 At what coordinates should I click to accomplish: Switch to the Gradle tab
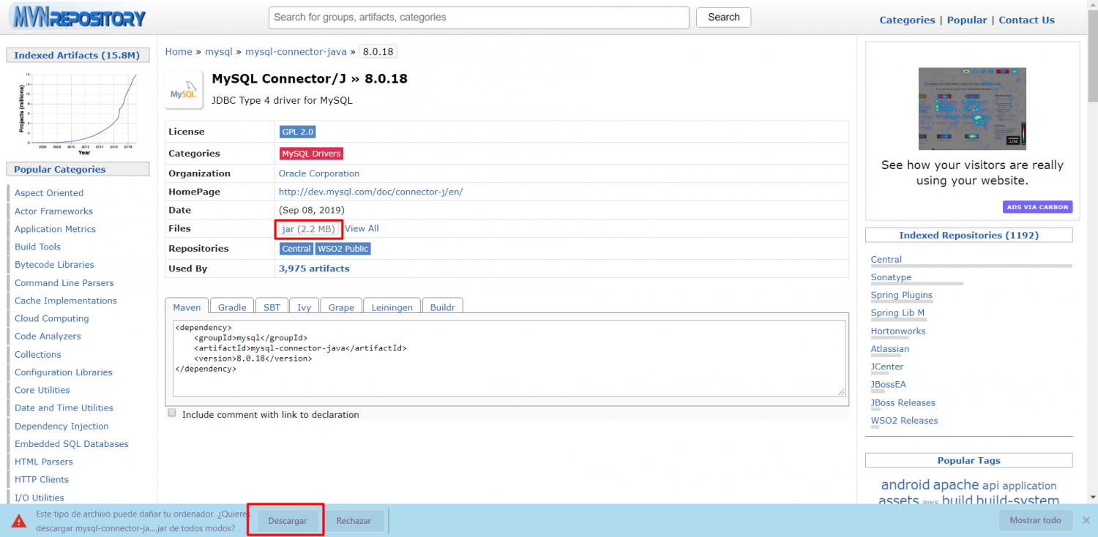click(x=232, y=307)
